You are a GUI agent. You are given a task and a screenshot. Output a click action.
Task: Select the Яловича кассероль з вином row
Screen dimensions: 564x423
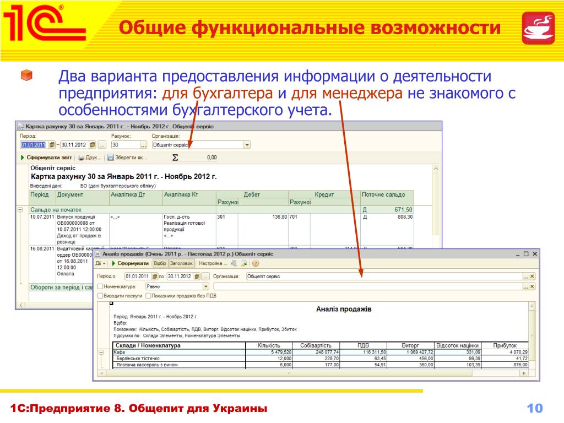321,365
